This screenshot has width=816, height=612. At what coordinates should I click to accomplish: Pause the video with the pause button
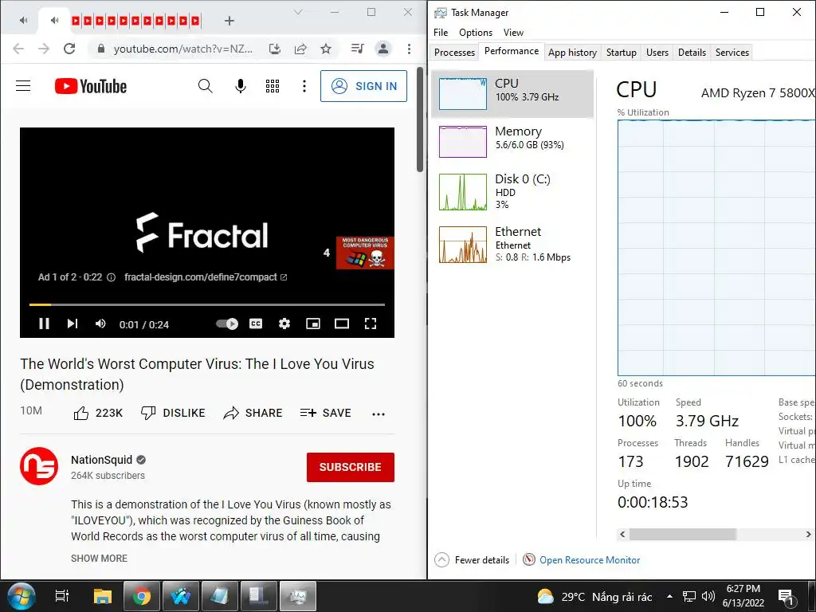(x=45, y=324)
